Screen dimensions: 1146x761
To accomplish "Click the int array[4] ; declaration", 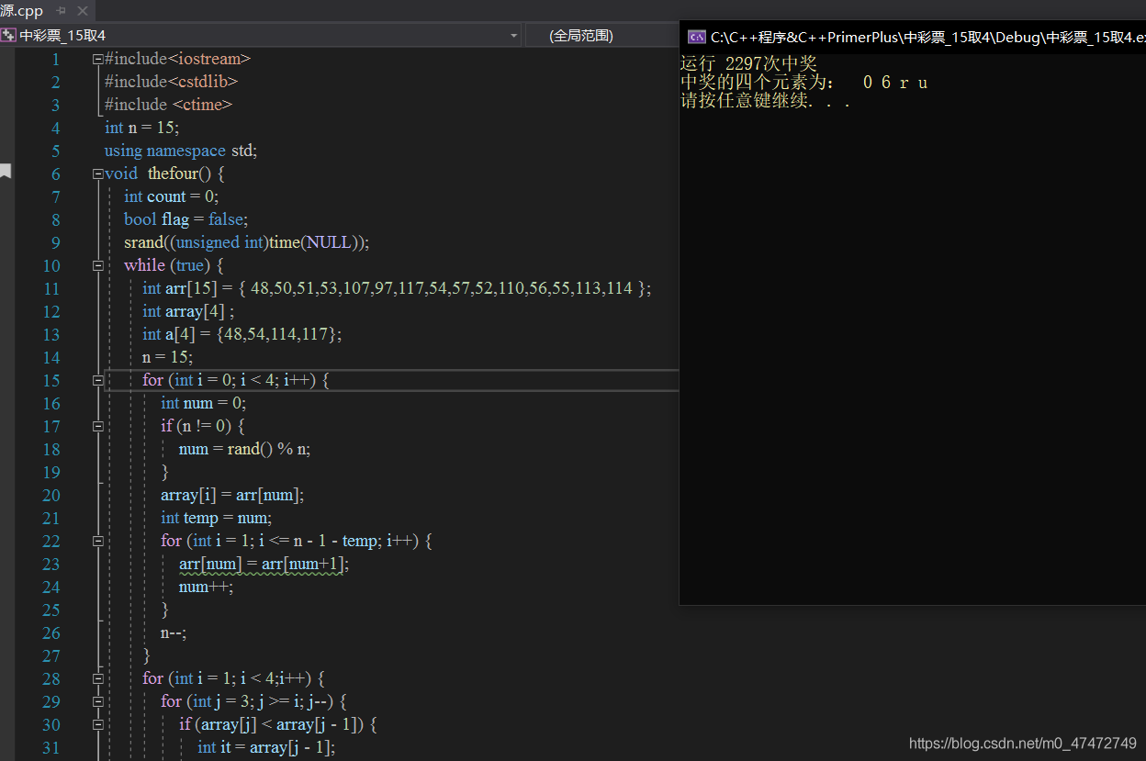I will [188, 311].
